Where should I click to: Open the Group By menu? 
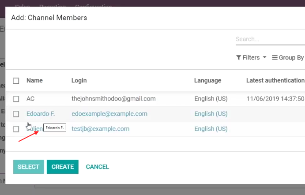[288, 57]
